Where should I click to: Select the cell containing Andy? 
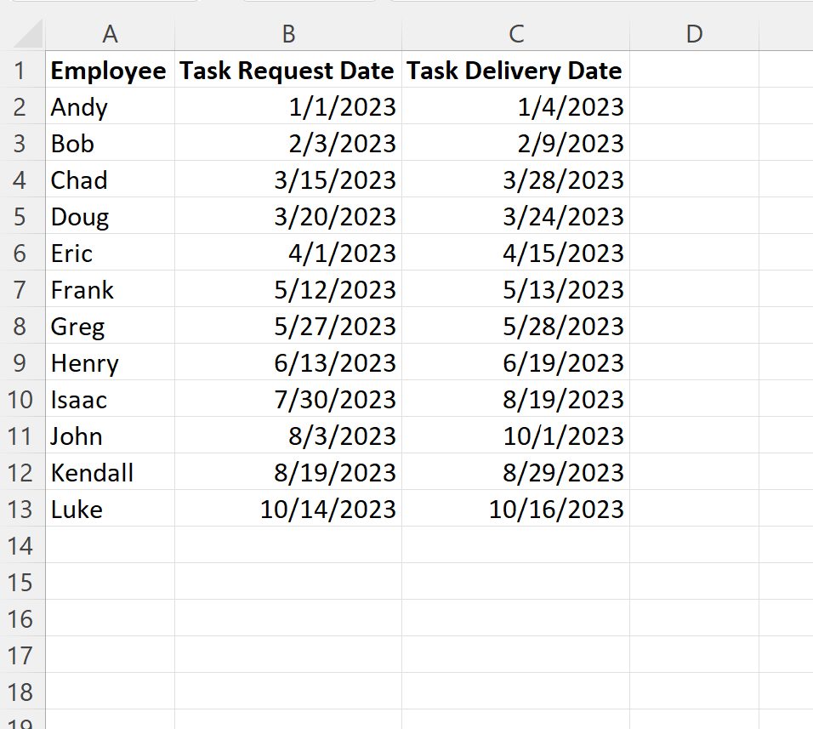click(110, 107)
